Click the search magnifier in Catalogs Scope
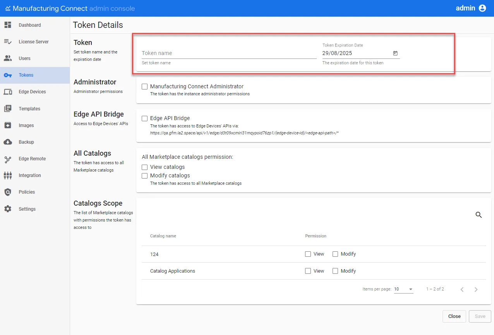Screen dimensions: 494x335 tap(479, 215)
